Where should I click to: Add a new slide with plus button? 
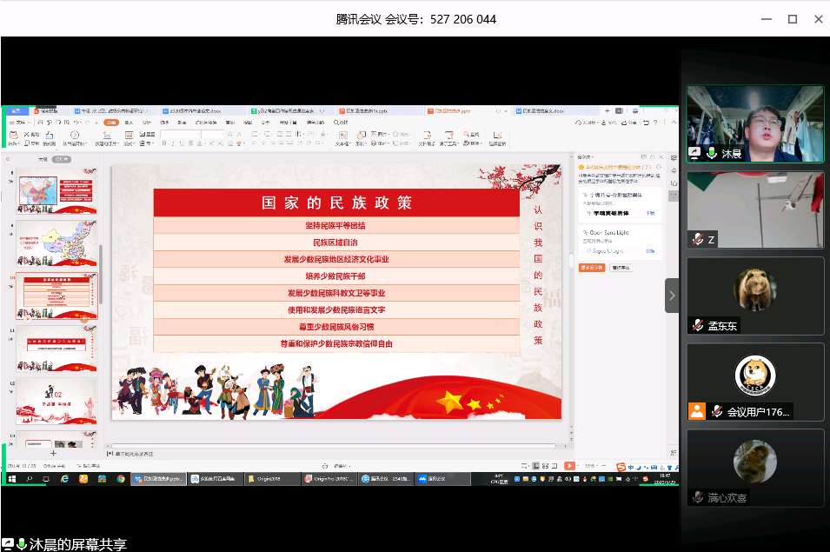pos(53,453)
